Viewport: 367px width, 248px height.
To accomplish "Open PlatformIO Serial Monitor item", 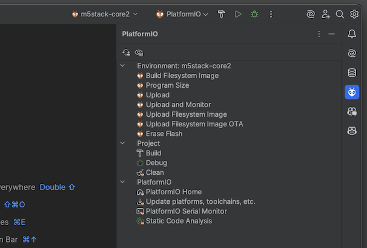I will [x=186, y=211].
